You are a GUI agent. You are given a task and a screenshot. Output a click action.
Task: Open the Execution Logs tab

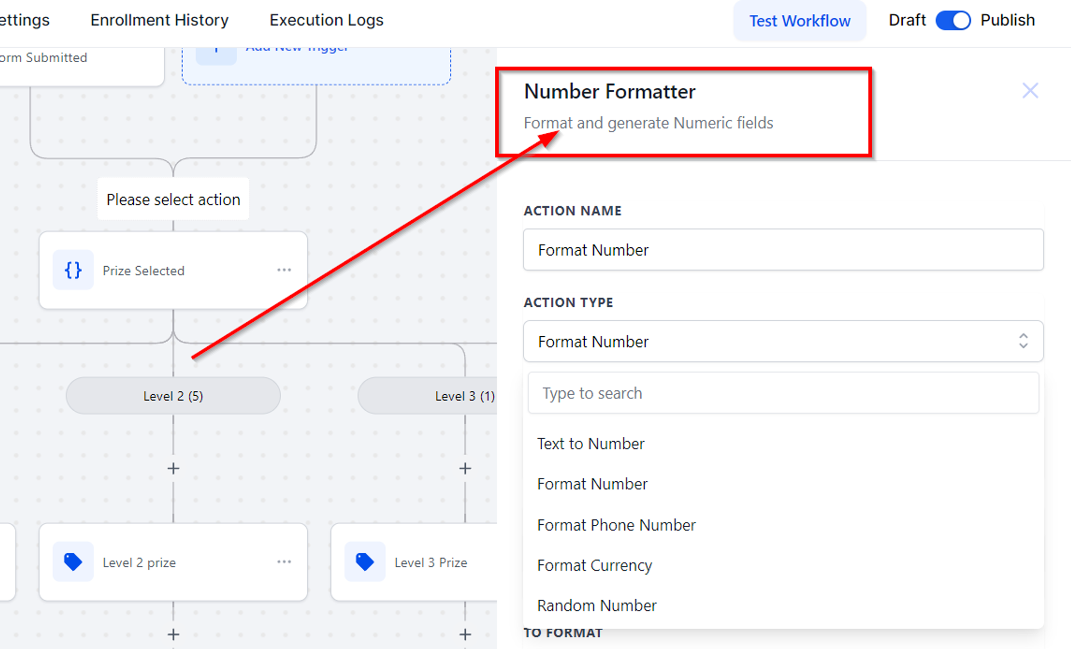pyautogui.click(x=327, y=20)
